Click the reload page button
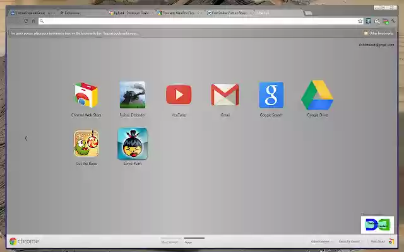The width and height of the screenshot is (404, 252). pyautogui.click(x=26, y=21)
